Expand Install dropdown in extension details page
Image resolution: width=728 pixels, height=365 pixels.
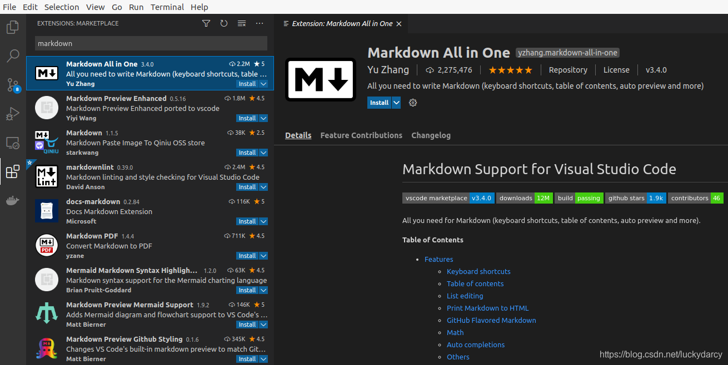396,103
